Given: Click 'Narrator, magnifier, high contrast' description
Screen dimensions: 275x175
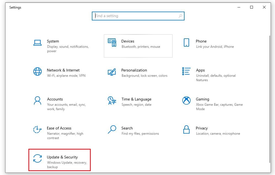Looking at the screenshot, I should coord(65,136).
